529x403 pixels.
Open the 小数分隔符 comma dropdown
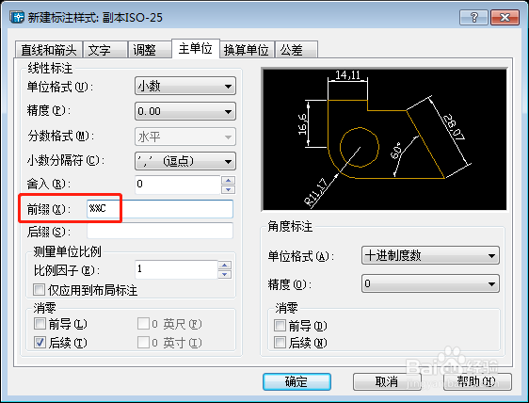click(184, 161)
